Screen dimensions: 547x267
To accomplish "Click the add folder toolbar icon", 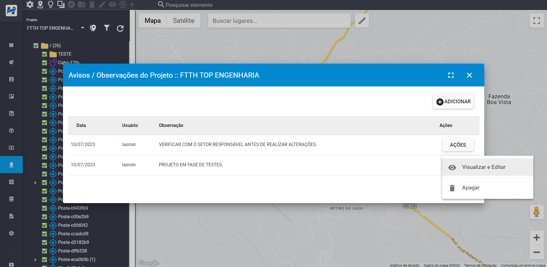I will [x=82, y=5].
